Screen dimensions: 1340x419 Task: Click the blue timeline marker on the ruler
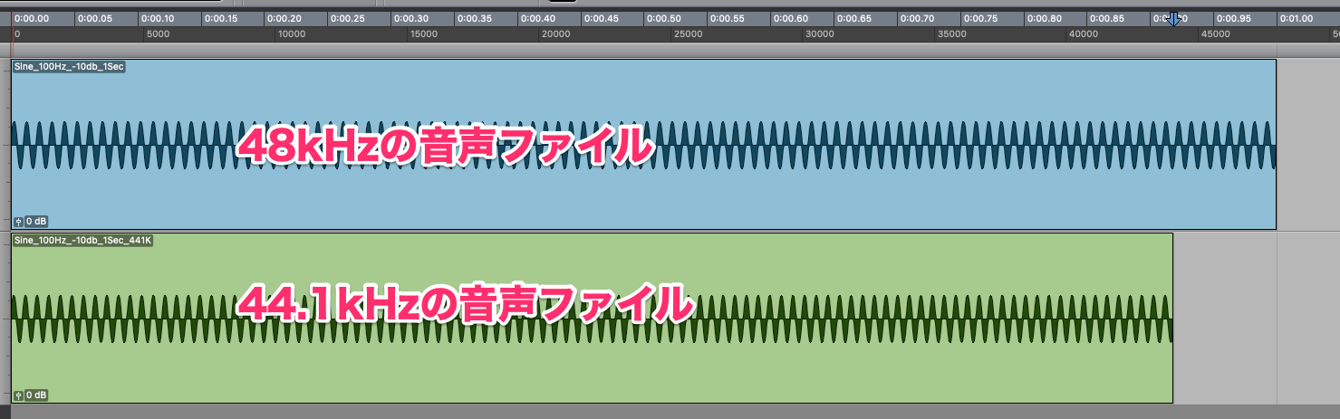pos(1174,18)
